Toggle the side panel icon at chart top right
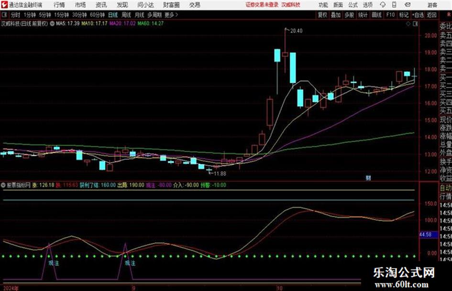Viewport: 452px width, 291px height. (x=415, y=24)
